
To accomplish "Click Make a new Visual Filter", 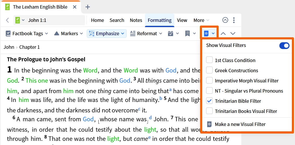I will point(240,124).
